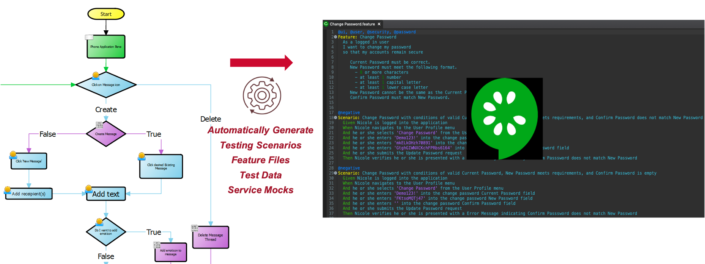705x264 pixels.
Task: Click data icon on Delete Message Thread box
Action: coord(194,228)
